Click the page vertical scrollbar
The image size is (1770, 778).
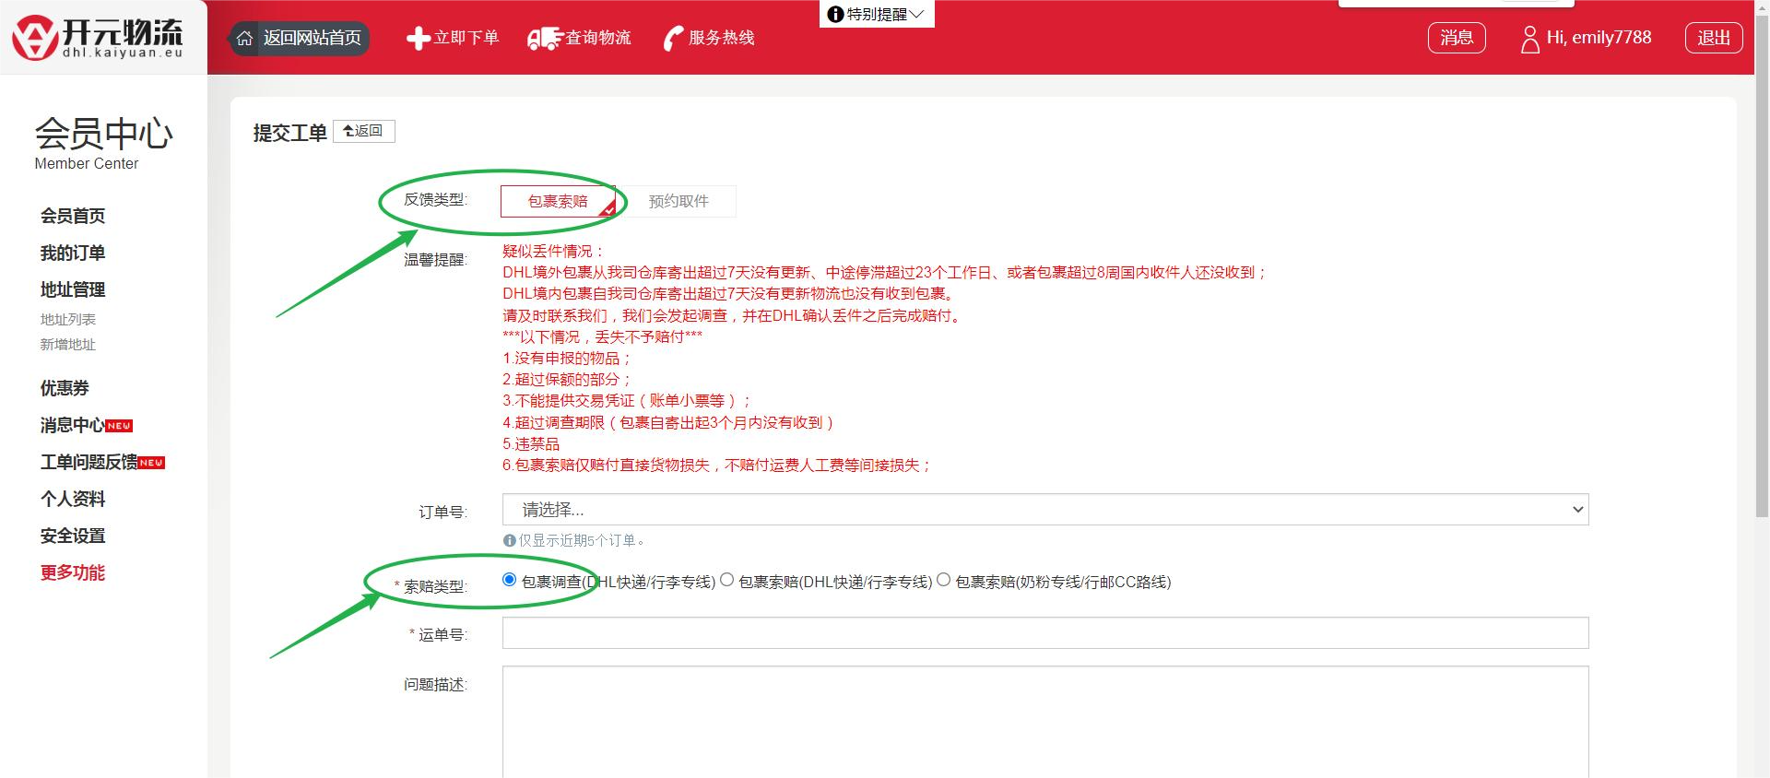click(x=1761, y=277)
